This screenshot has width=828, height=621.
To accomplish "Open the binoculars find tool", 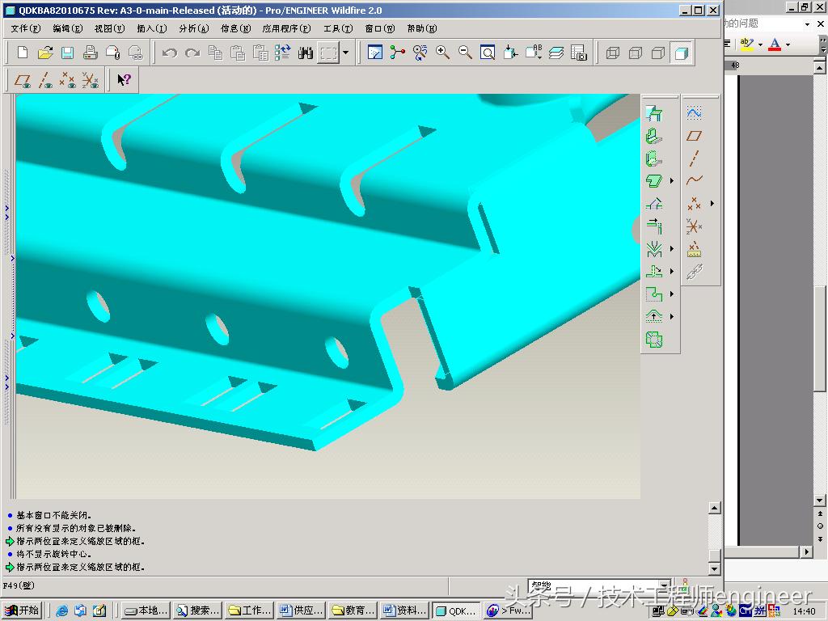I will pyautogui.click(x=306, y=53).
